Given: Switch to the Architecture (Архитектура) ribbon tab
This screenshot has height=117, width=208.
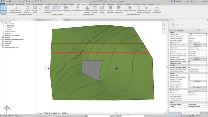Looking at the screenshot, I should (x=10, y=4).
